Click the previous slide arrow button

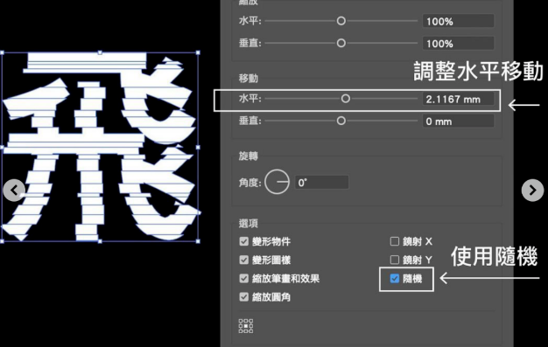(x=14, y=191)
